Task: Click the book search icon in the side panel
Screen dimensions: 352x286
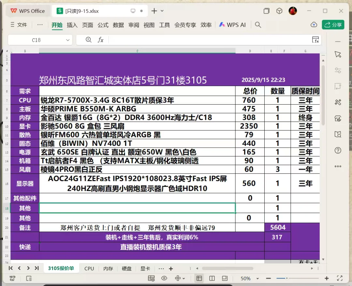Action: click(x=338, y=134)
